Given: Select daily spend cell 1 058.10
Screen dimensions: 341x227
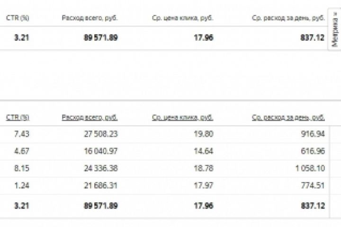Looking at the screenshot, I should [x=309, y=168].
